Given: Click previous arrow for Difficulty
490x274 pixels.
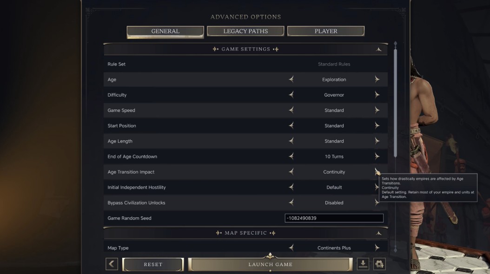Looking at the screenshot, I should [x=291, y=95].
